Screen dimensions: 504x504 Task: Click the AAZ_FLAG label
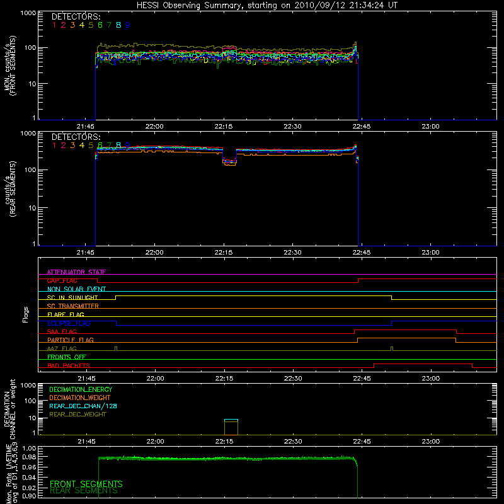(62, 348)
